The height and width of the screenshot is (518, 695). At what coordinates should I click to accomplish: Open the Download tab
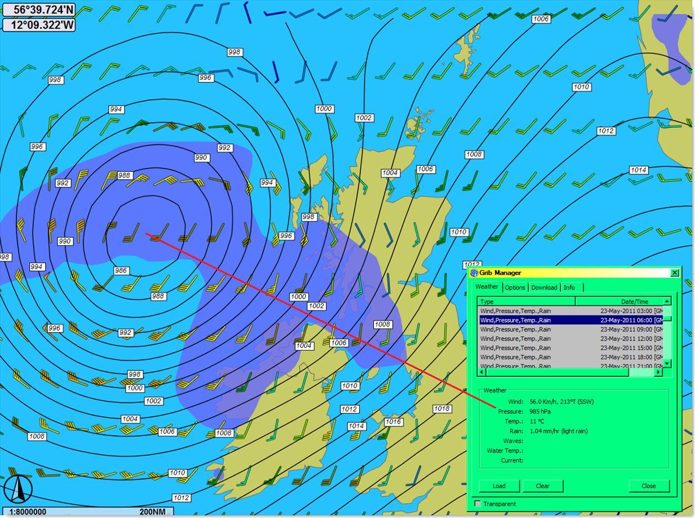544,288
